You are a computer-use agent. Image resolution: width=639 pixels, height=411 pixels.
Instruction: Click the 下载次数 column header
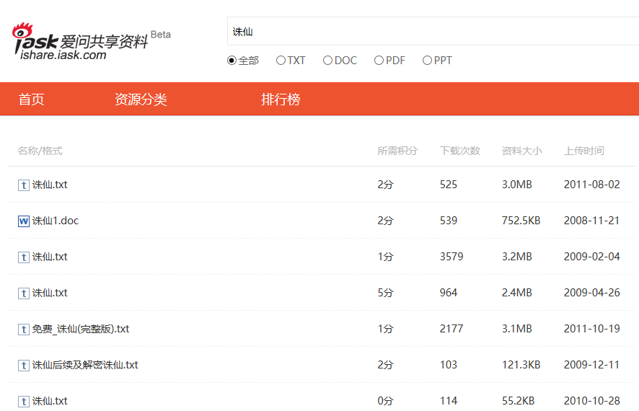(x=460, y=151)
